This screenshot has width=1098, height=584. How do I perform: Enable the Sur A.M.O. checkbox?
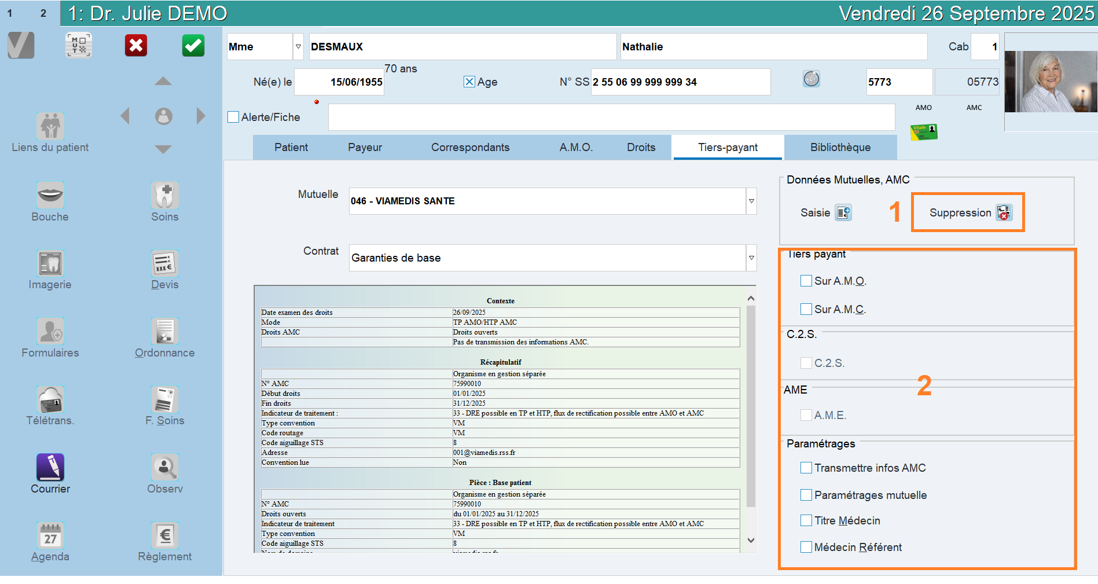click(806, 281)
